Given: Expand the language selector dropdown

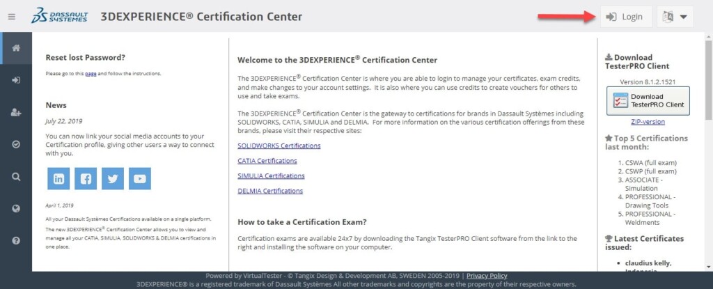Looking at the screenshot, I should pyautogui.click(x=675, y=17).
